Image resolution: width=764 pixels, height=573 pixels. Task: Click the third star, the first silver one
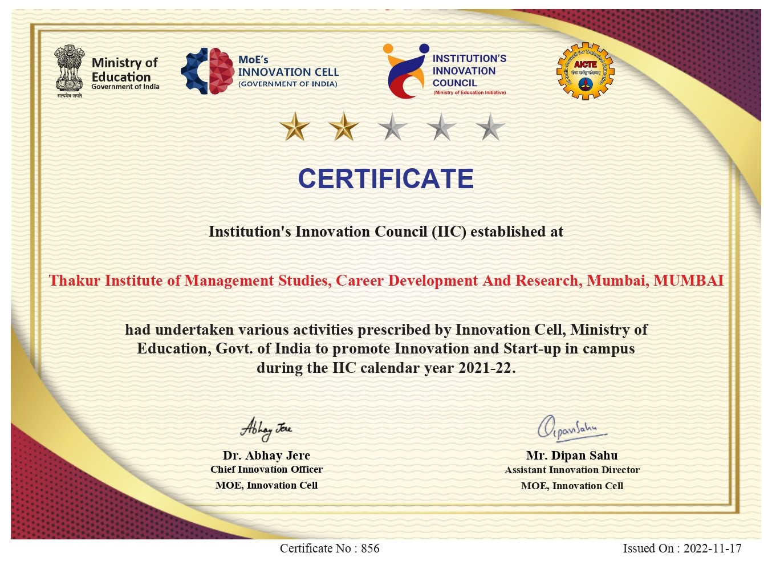tap(393, 127)
